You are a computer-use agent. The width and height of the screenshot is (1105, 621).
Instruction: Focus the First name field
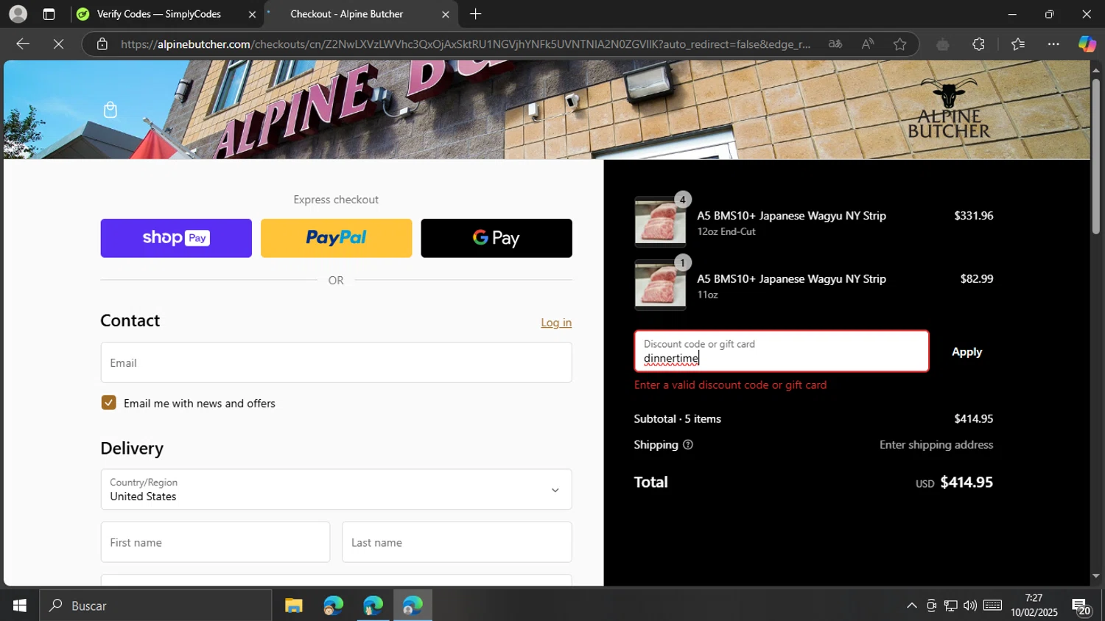[x=215, y=542]
